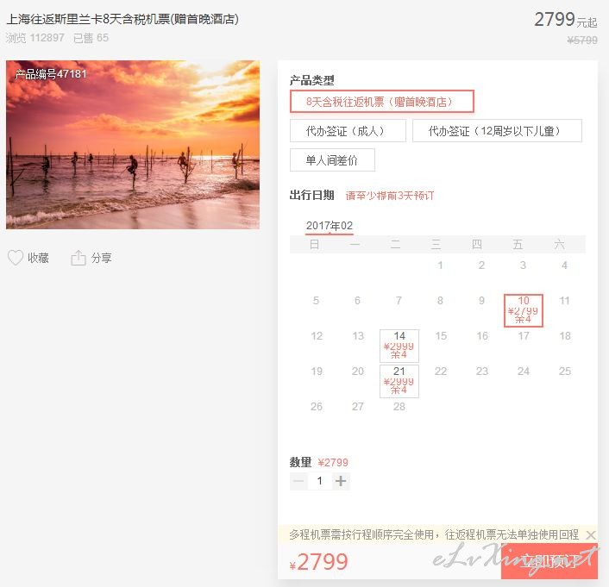The height and width of the screenshot is (587, 609).
Task: Click the 分享 share label
Action: [102, 258]
